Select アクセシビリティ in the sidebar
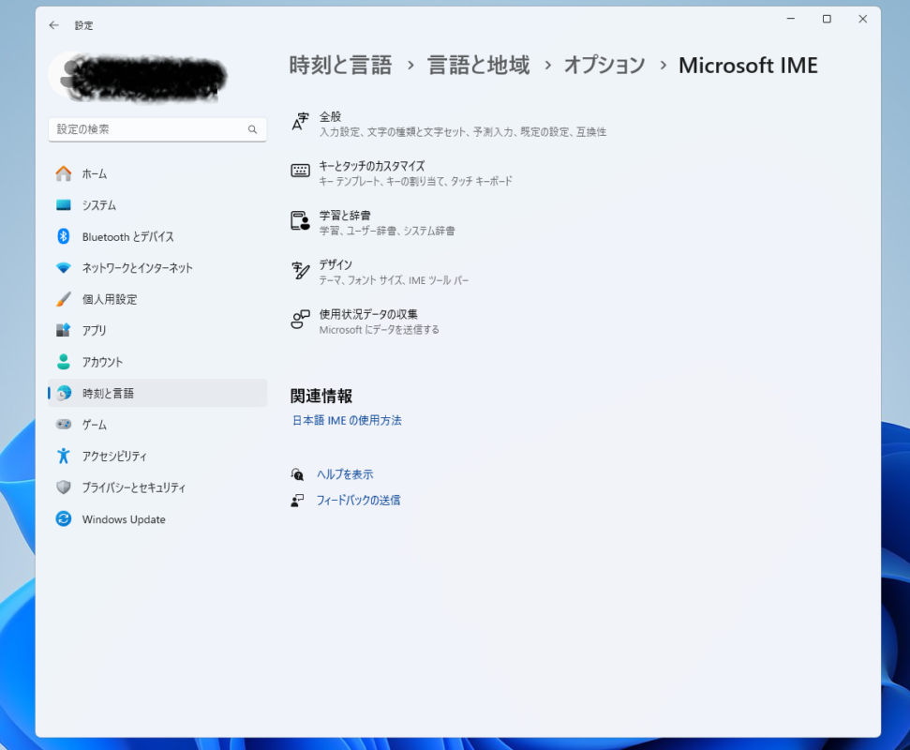Screen dimensions: 910x750 pyautogui.click(x=157, y=456)
